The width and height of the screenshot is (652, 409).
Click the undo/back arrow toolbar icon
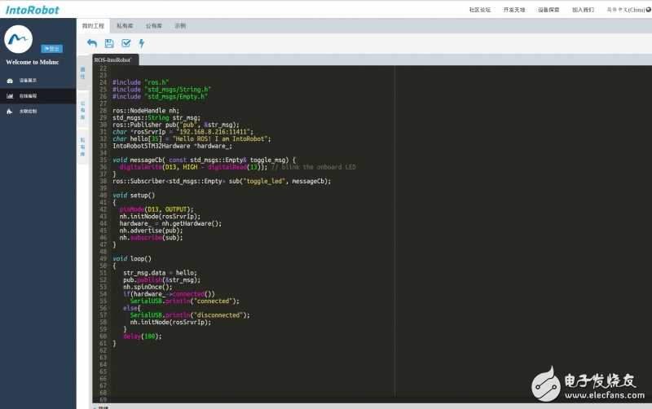tap(91, 43)
